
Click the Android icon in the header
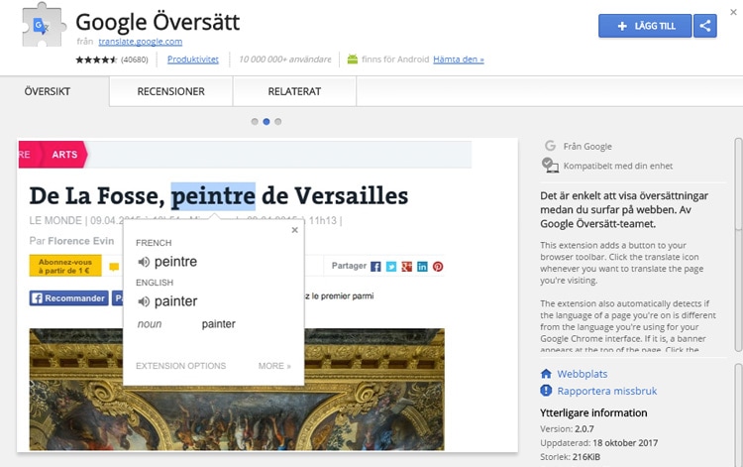coord(351,59)
